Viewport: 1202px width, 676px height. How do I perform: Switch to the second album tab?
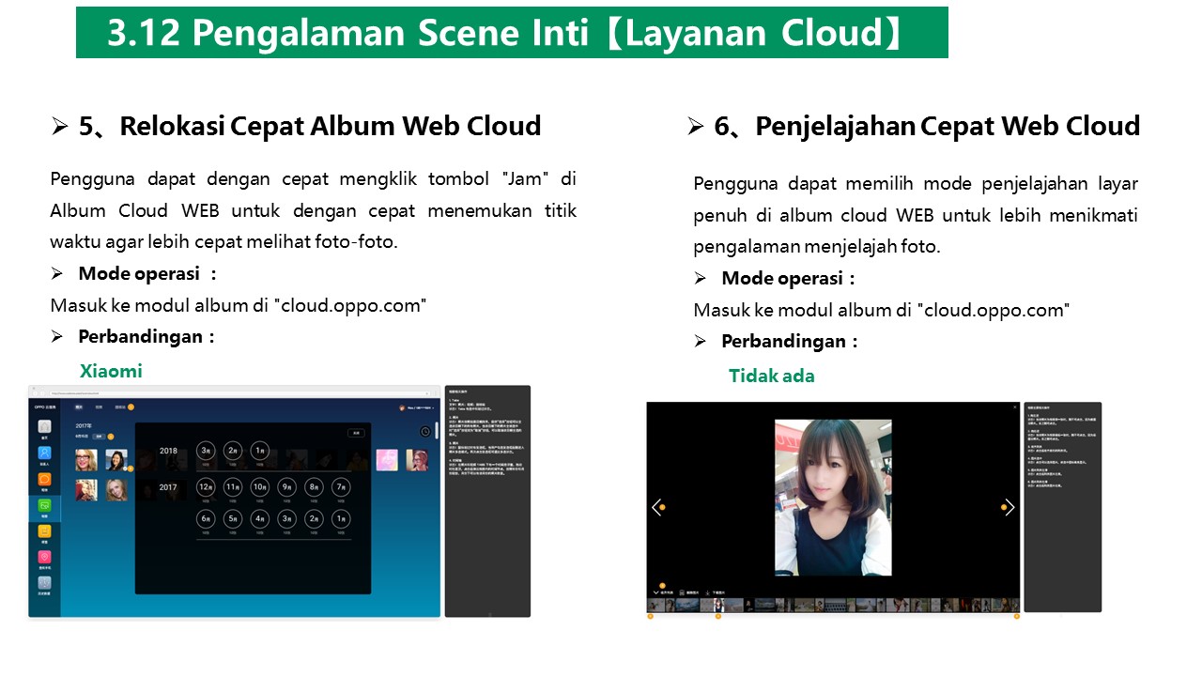pyautogui.click(x=100, y=407)
